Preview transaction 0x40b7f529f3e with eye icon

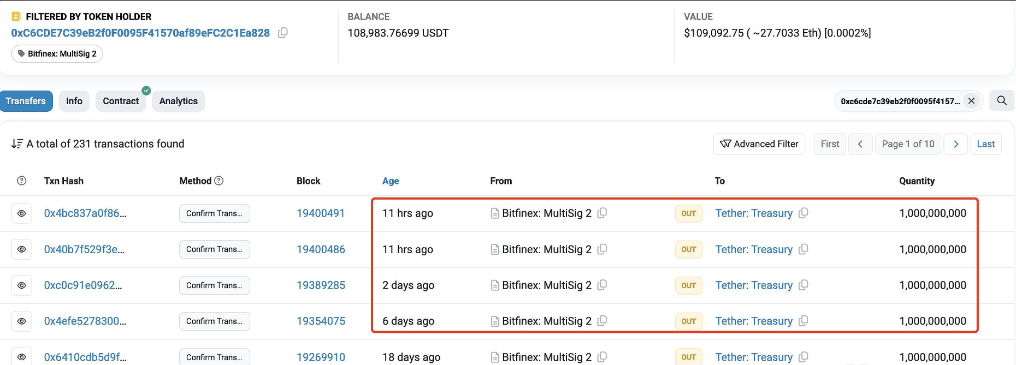click(22, 249)
